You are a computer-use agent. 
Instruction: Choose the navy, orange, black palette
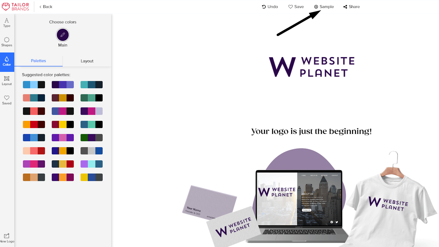coord(63,151)
